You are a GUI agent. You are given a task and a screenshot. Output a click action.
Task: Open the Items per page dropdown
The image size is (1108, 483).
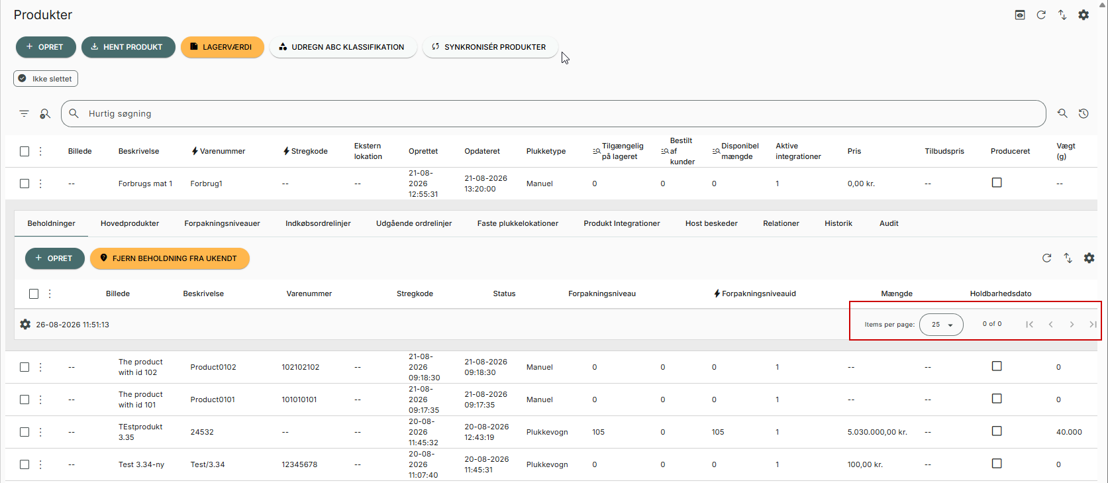[941, 325]
